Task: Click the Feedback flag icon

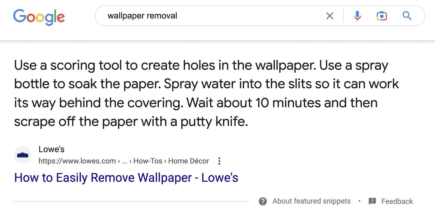Action: 372,201
